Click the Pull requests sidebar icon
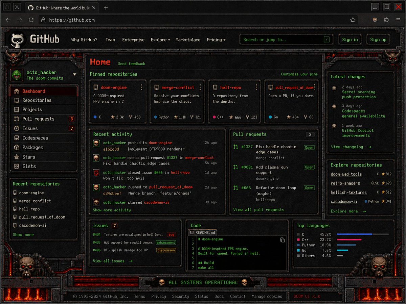The image size is (406, 304). [x=16, y=119]
